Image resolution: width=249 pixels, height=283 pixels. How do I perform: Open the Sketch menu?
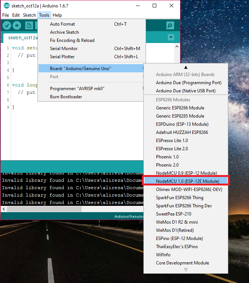29,15
